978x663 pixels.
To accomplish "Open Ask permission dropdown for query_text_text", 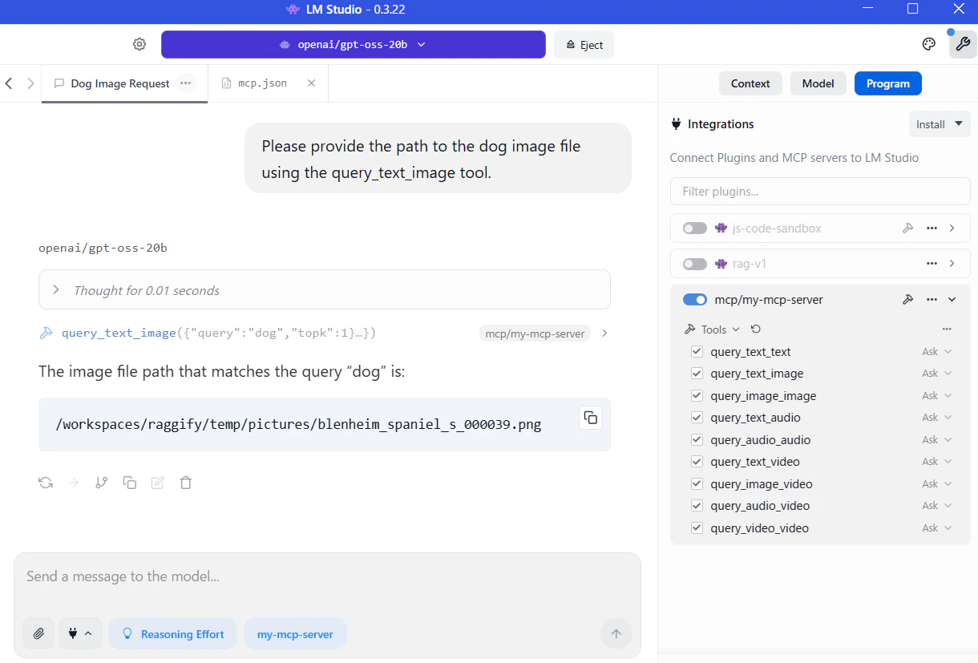I will (x=936, y=352).
